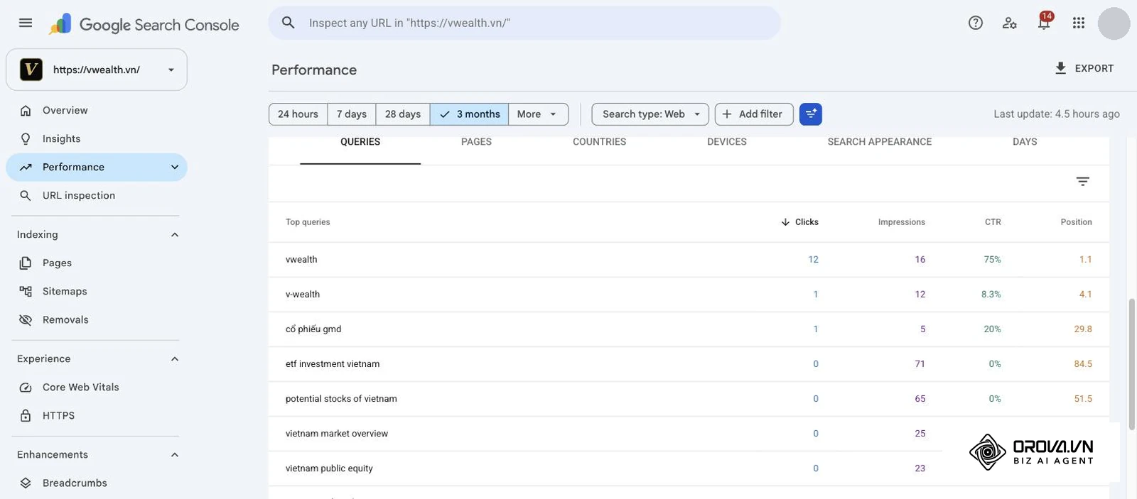Click the EXPORT button
This screenshot has width=1137, height=499.
click(x=1084, y=68)
